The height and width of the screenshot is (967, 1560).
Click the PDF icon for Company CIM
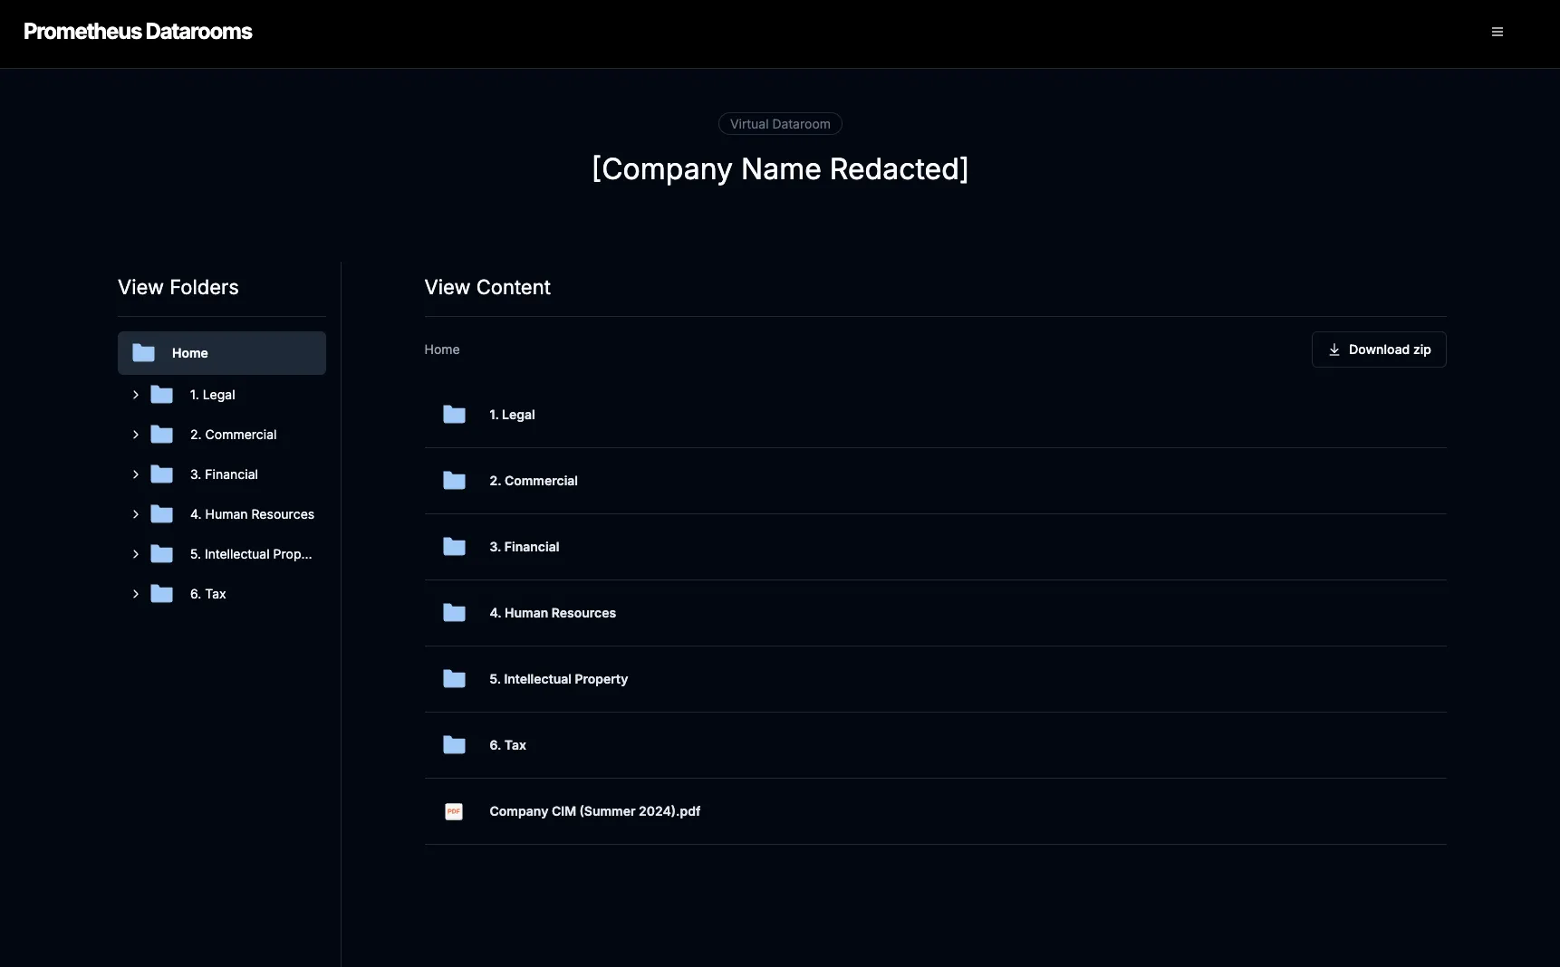point(454,811)
